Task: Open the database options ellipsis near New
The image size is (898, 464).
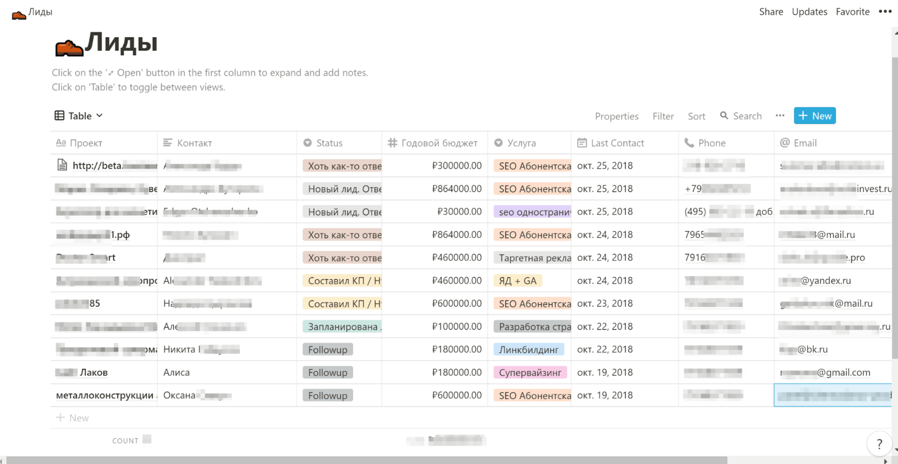Action: (x=780, y=115)
